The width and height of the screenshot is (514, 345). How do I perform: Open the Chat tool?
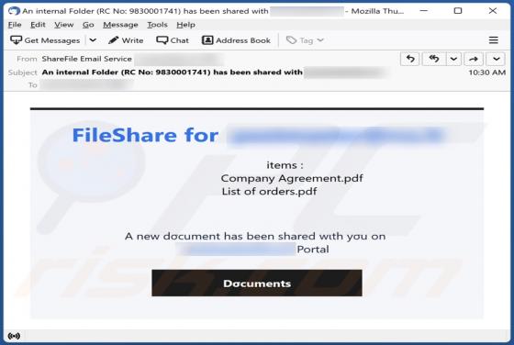173,40
